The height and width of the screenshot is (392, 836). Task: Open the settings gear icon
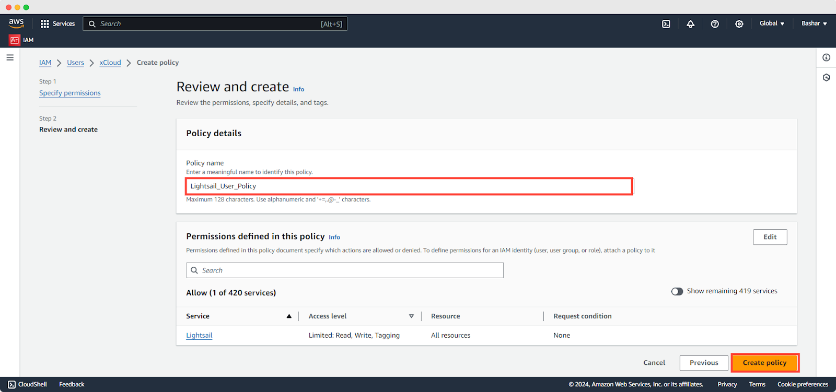pyautogui.click(x=739, y=24)
